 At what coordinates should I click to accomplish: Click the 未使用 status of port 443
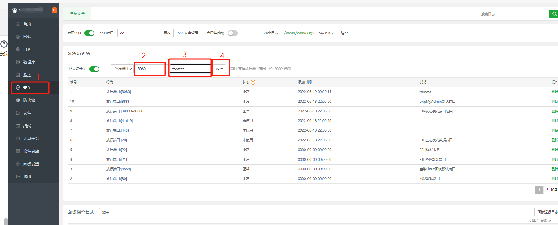point(248,130)
